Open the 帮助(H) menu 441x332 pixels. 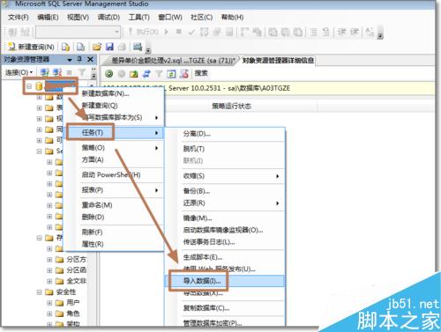point(232,18)
